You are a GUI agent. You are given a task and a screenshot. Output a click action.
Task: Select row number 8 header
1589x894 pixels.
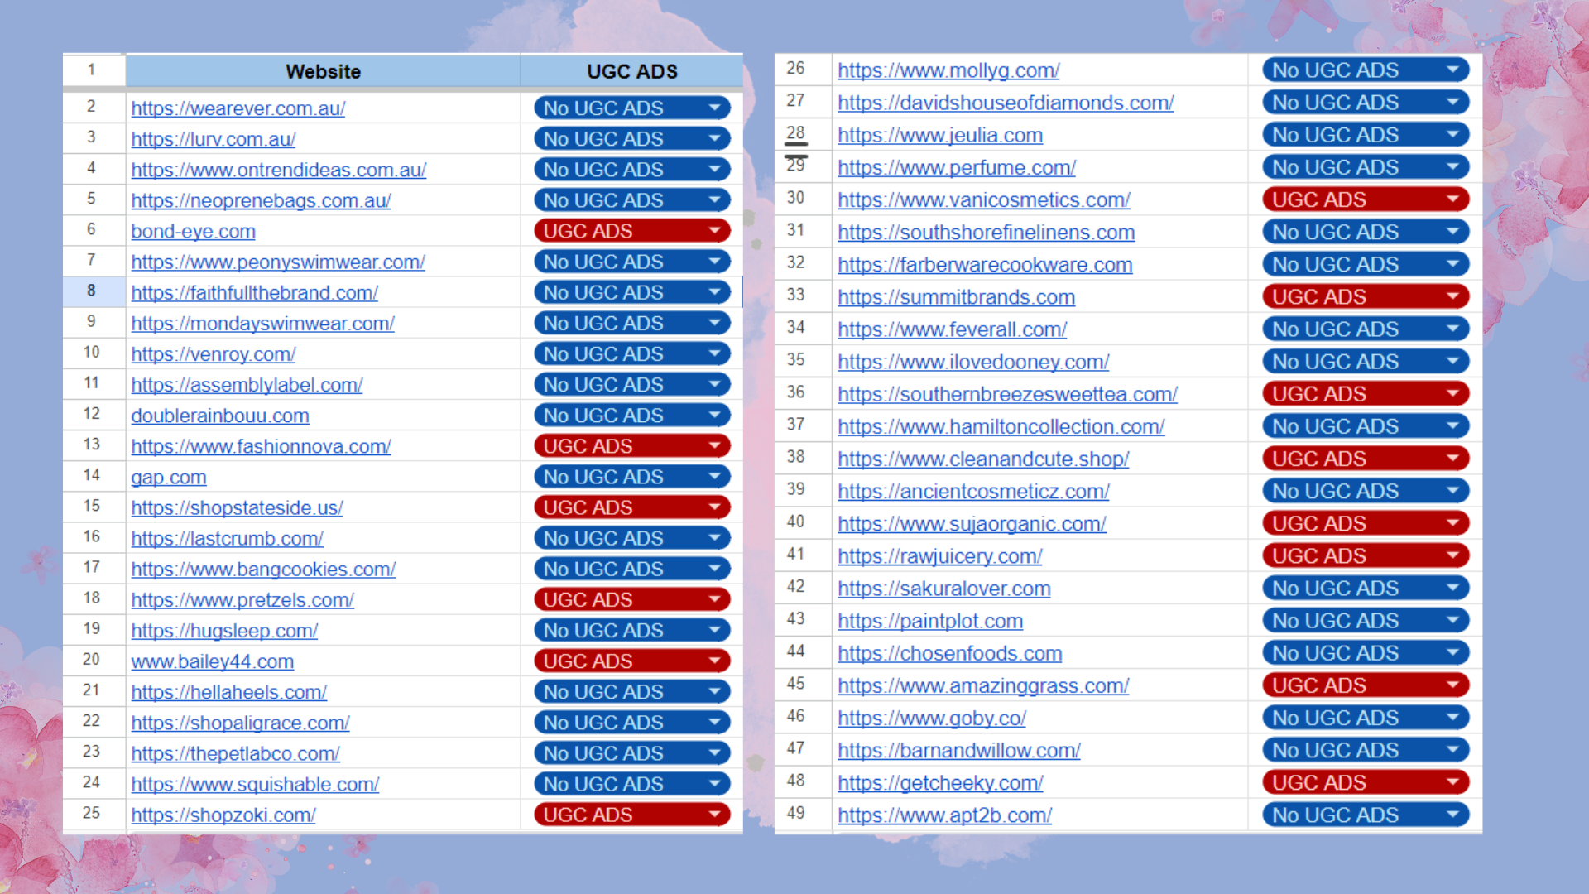tap(92, 291)
